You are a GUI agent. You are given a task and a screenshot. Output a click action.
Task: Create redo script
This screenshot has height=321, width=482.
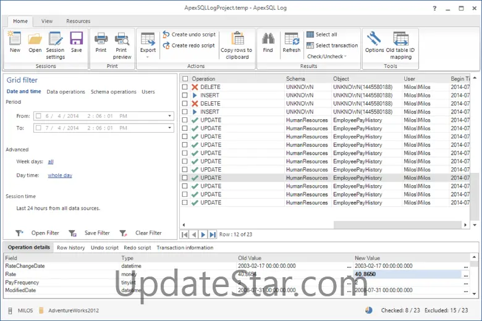[x=188, y=46]
